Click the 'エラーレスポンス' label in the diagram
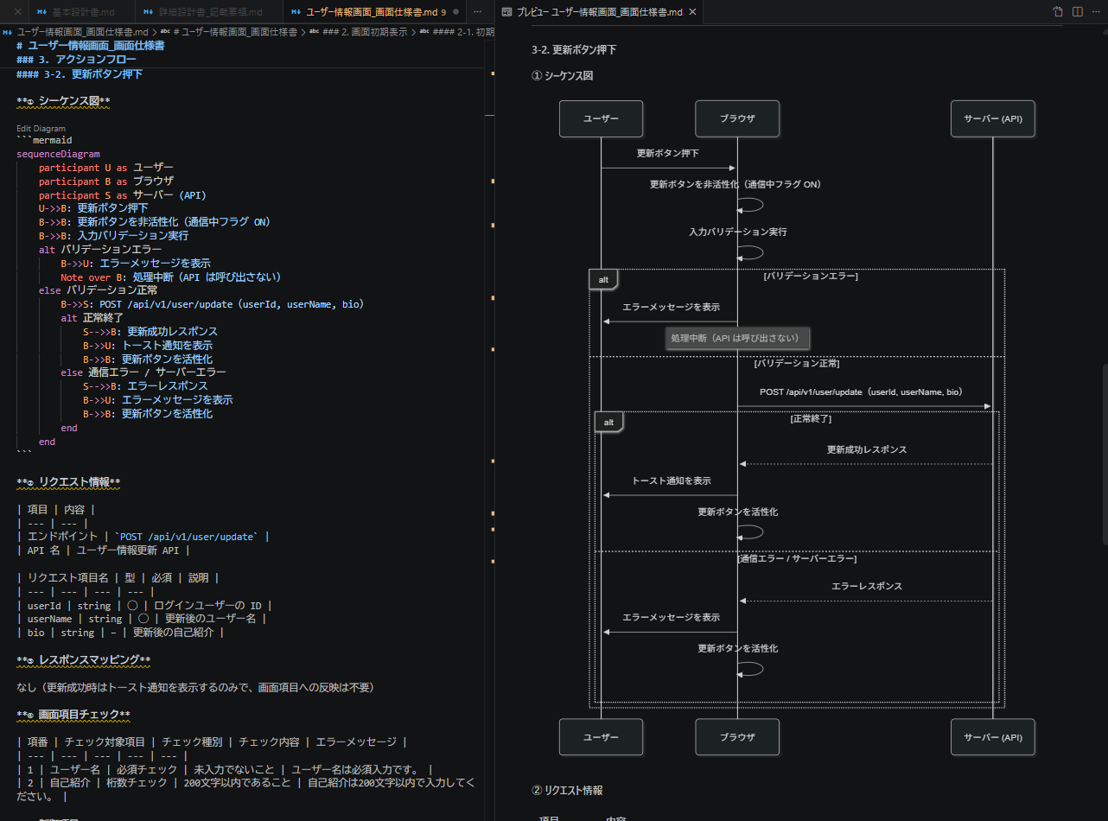Image resolution: width=1108 pixels, height=821 pixels. point(867,586)
